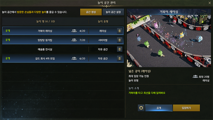Click the 놀이 명 column header
The height and width of the screenshot is (120, 213).
click(x=46, y=21)
